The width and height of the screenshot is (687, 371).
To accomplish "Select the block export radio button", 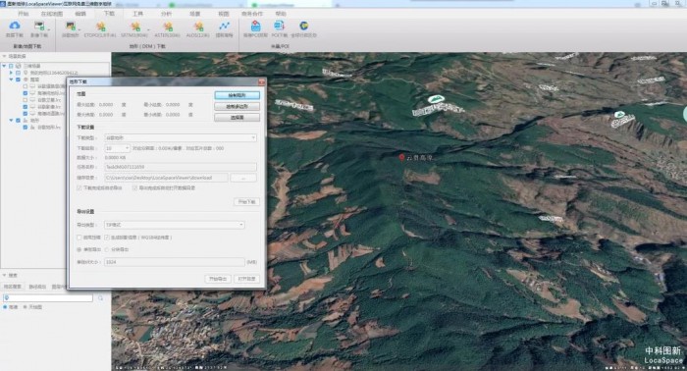I will coord(107,249).
